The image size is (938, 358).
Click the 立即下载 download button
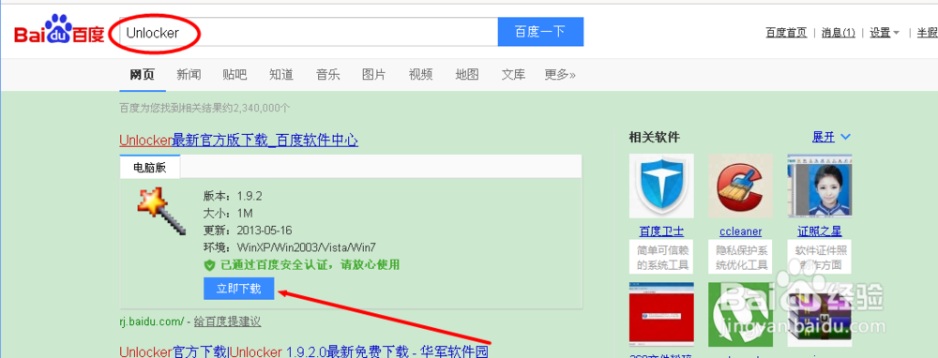238,289
